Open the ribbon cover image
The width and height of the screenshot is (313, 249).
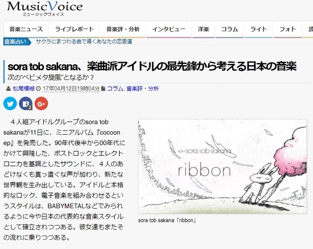pyautogui.click(x=222, y=166)
